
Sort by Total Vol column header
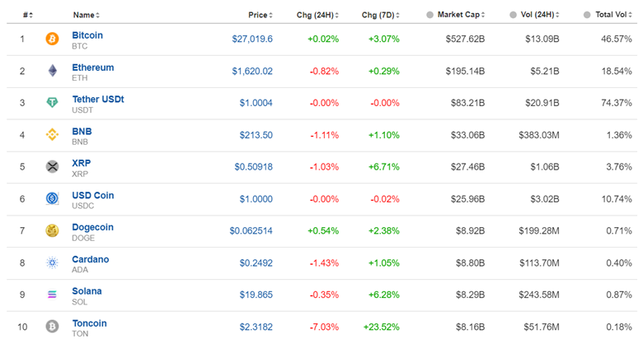pyautogui.click(x=614, y=15)
